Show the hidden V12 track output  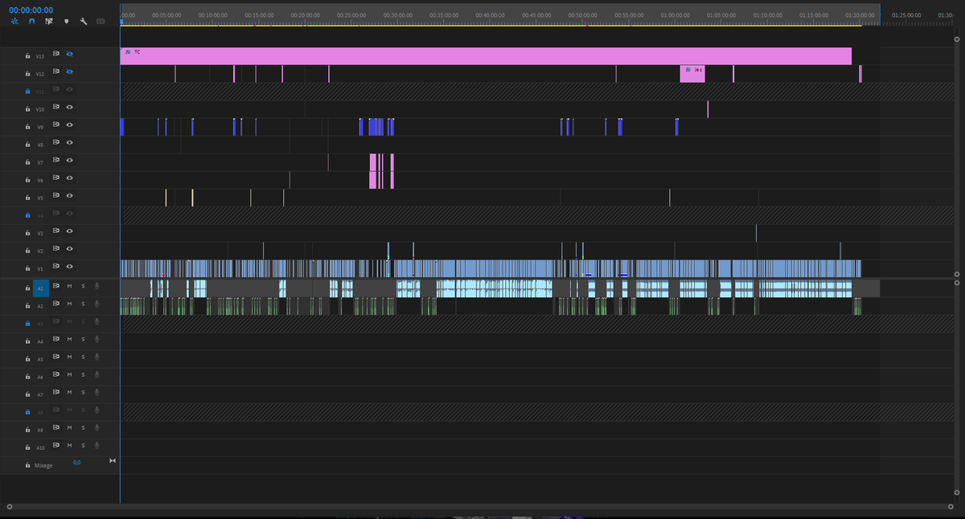pos(70,71)
